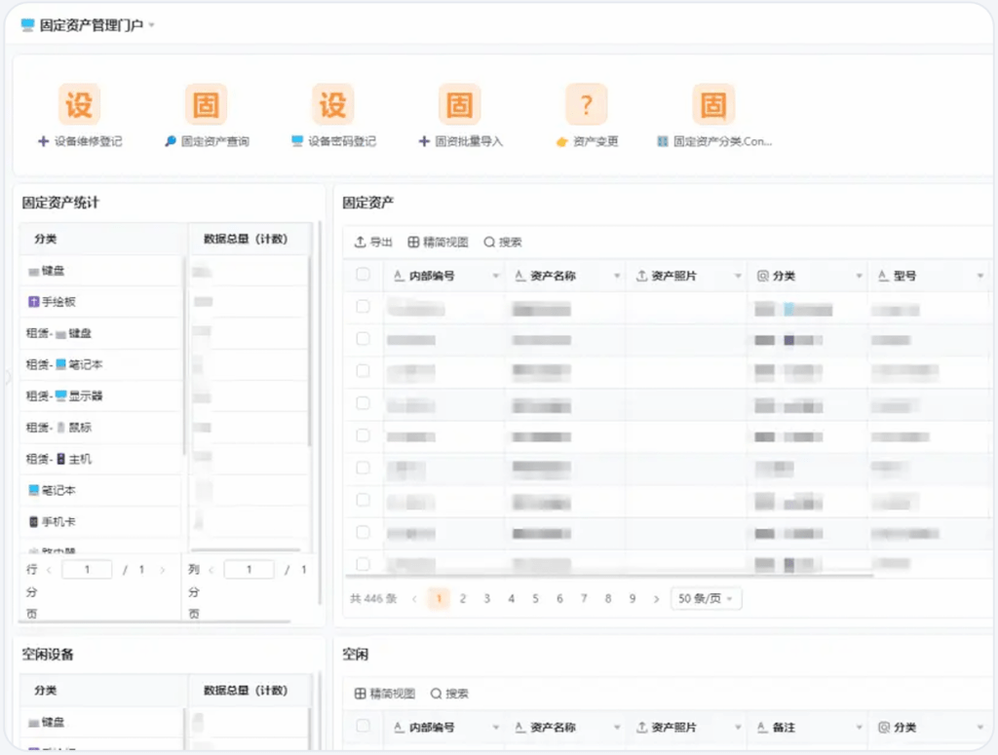The image size is (998, 755).
Task: Open the 50 条/页 page size dropdown
Action: [x=707, y=599]
